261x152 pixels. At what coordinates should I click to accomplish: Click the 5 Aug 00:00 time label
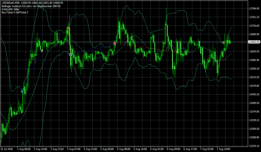coord(107,149)
